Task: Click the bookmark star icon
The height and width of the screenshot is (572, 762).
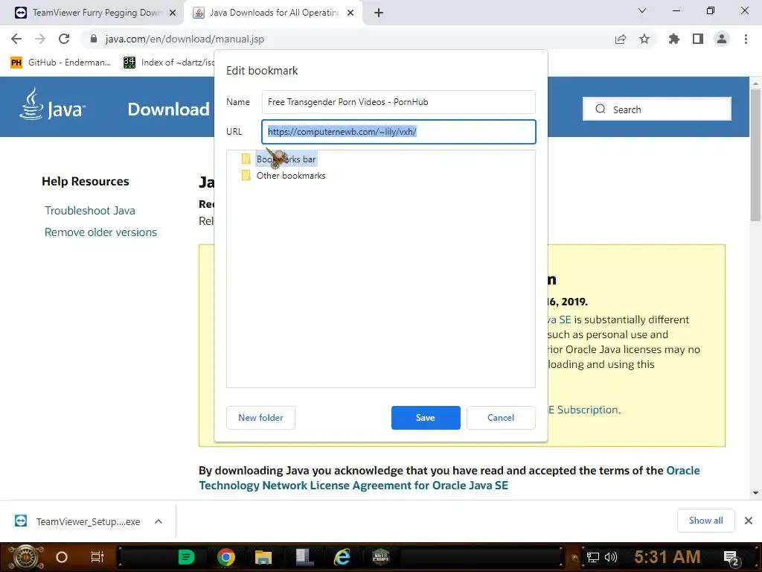Action: (644, 39)
